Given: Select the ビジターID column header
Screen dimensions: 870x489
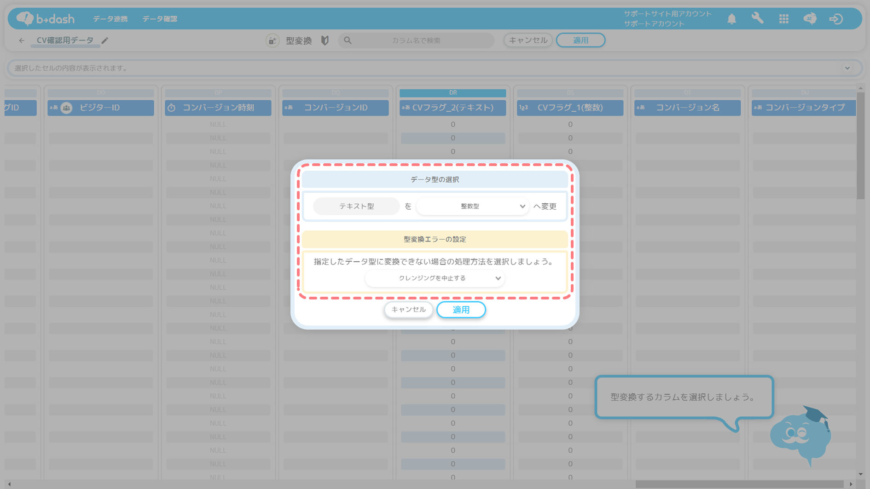Looking at the screenshot, I should click(x=100, y=108).
